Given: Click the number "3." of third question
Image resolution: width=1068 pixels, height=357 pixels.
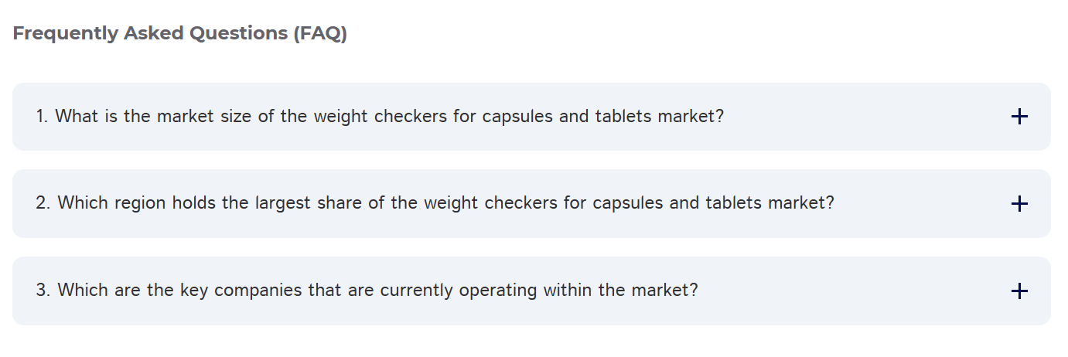Looking at the screenshot, I should click(x=43, y=291).
